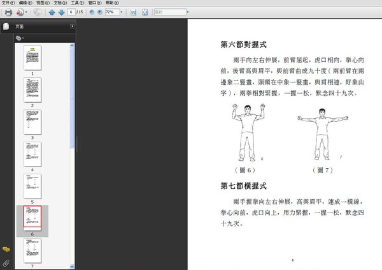Screen dimensions: 382x270
Task: Click the heading 第七節橫握式
Action: click(243, 186)
